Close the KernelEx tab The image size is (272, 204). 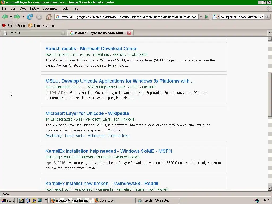(x=63, y=33)
